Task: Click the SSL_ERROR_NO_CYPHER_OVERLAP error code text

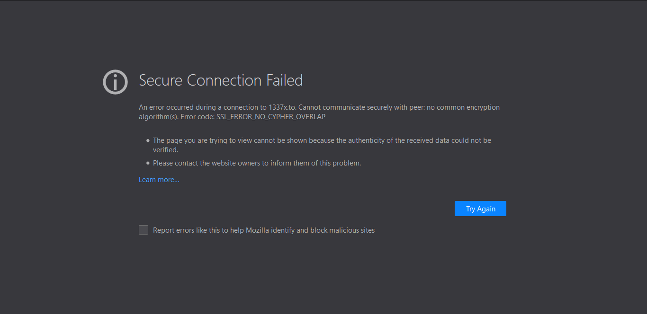Action: click(270, 117)
